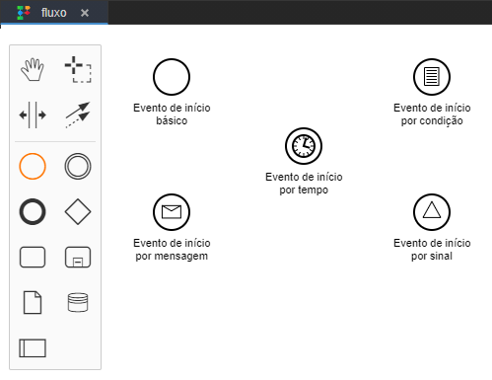The image size is (492, 380).
Task: Select the basic start event circle
Action: [x=172, y=77]
